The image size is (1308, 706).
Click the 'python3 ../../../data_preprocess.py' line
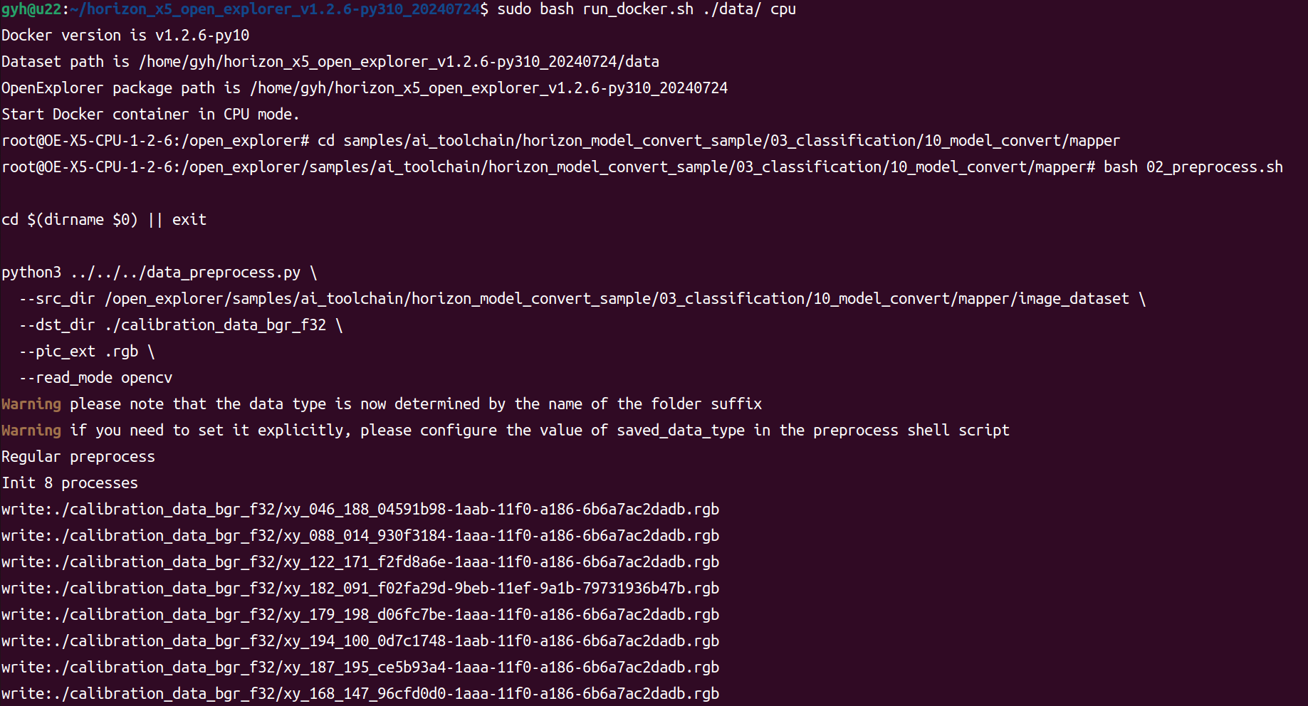pyautogui.click(x=159, y=273)
